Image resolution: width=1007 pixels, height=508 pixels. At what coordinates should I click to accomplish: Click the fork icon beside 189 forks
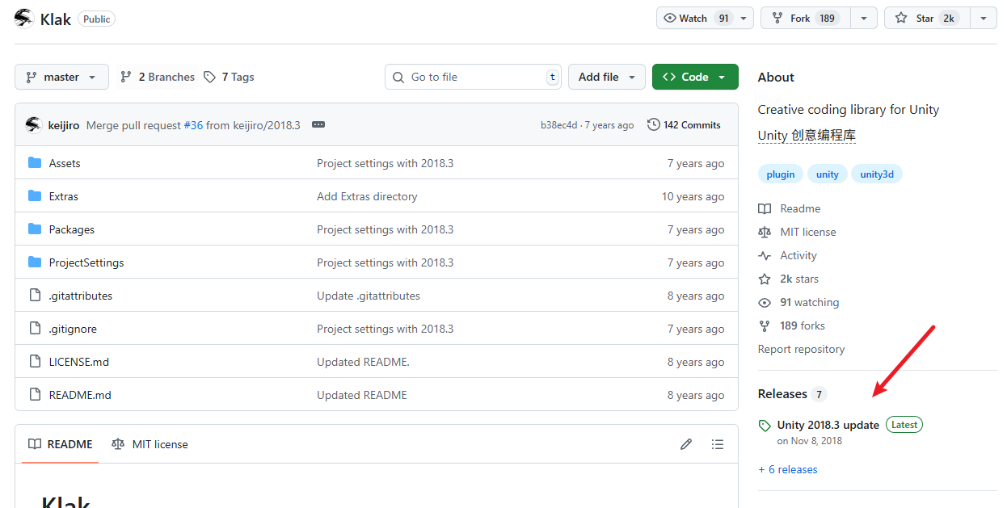point(765,325)
